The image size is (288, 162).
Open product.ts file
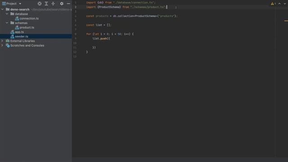point(27,27)
